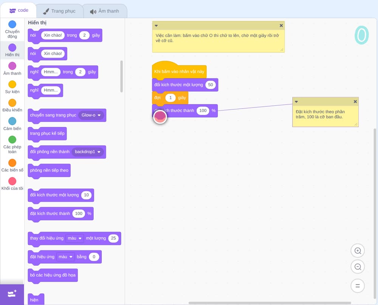Click the Xin chào! field in nói block without trong
The width and height of the screenshot is (378, 305).
coord(53,54)
